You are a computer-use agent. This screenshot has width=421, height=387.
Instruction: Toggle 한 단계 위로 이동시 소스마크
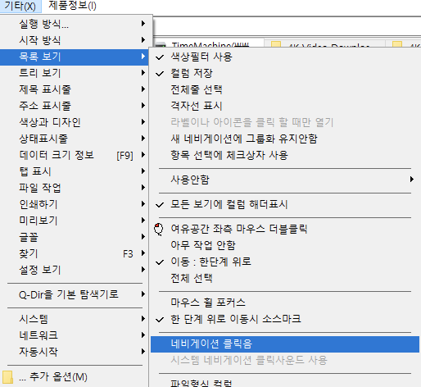[285, 319]
